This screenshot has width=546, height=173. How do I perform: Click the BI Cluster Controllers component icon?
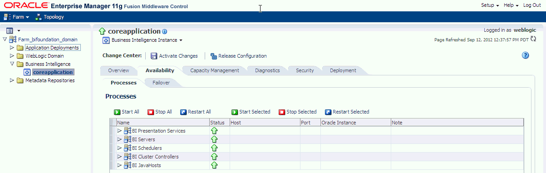[128, 157]
